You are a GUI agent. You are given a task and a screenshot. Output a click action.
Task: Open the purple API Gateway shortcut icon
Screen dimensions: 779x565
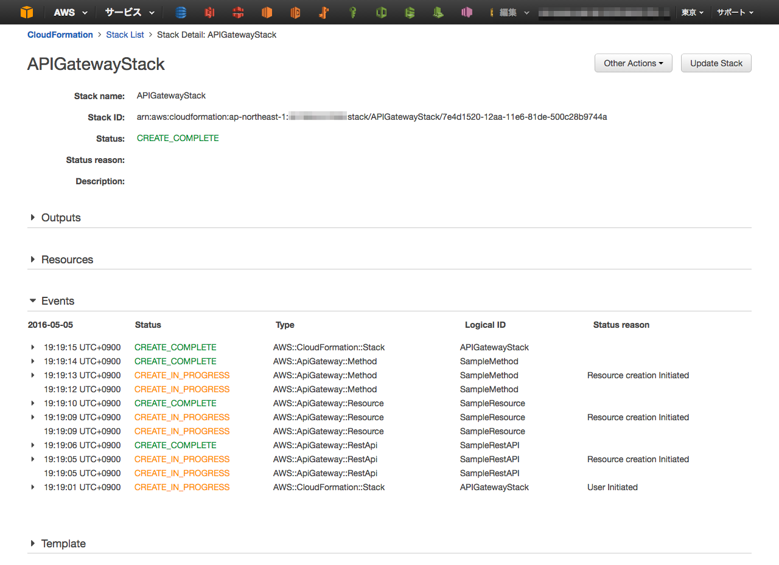467,12
